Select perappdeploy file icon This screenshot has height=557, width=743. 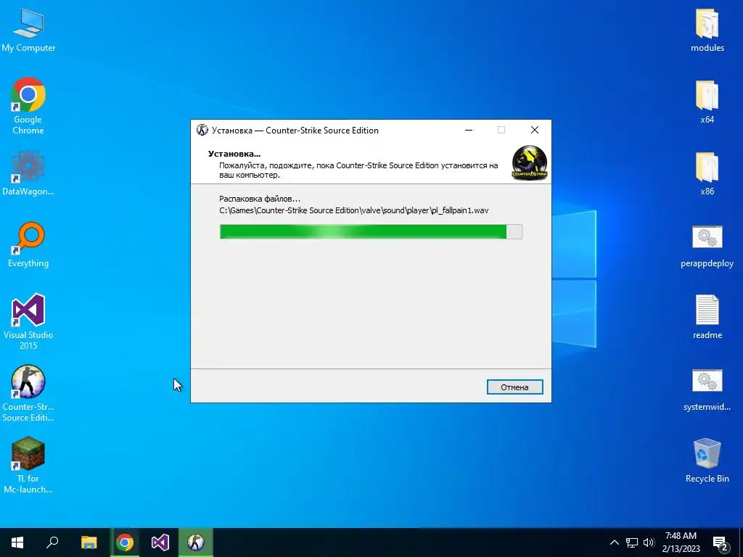point(707,247)
